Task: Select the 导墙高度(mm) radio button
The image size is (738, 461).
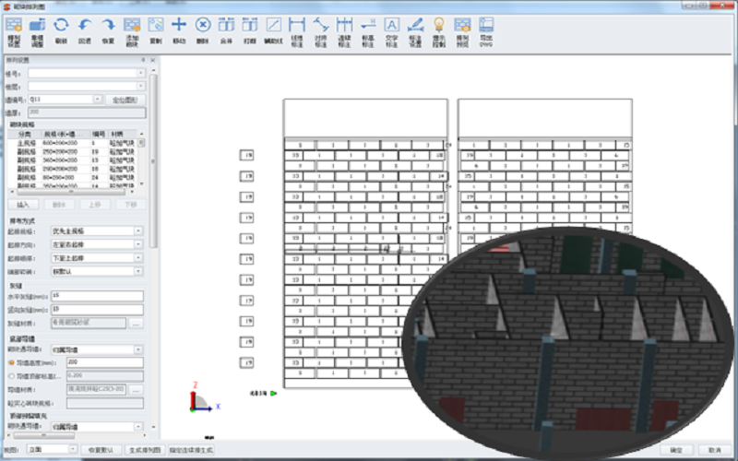Action: point(12,362)
